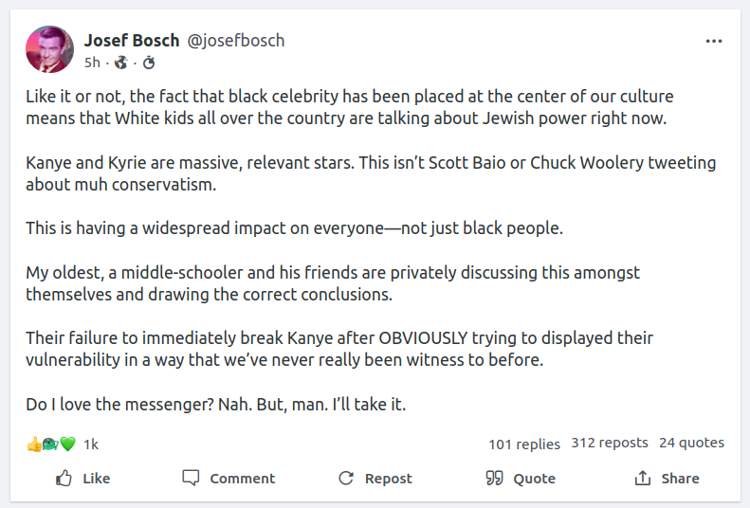Image resolution: width=750 pixels, height=508 pixels.
Task: Click the thumbs-up reaction emoji
Action: [34, 444]
